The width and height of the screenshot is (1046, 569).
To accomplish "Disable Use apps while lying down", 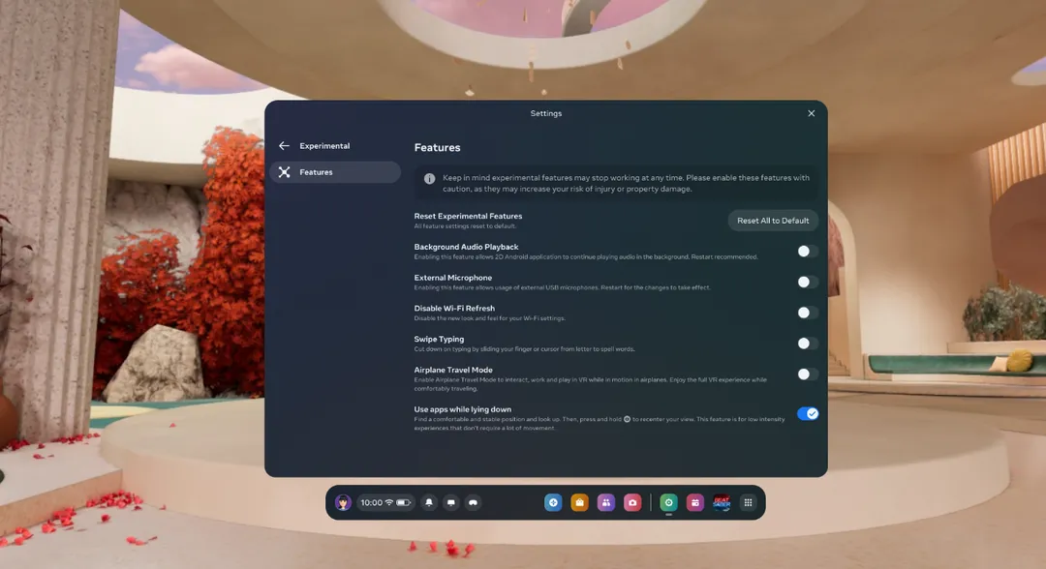I will point(807,414).
